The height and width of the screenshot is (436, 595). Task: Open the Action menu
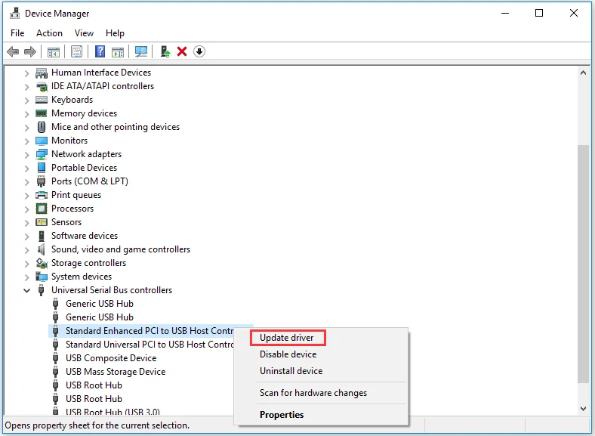pos(49,33)
